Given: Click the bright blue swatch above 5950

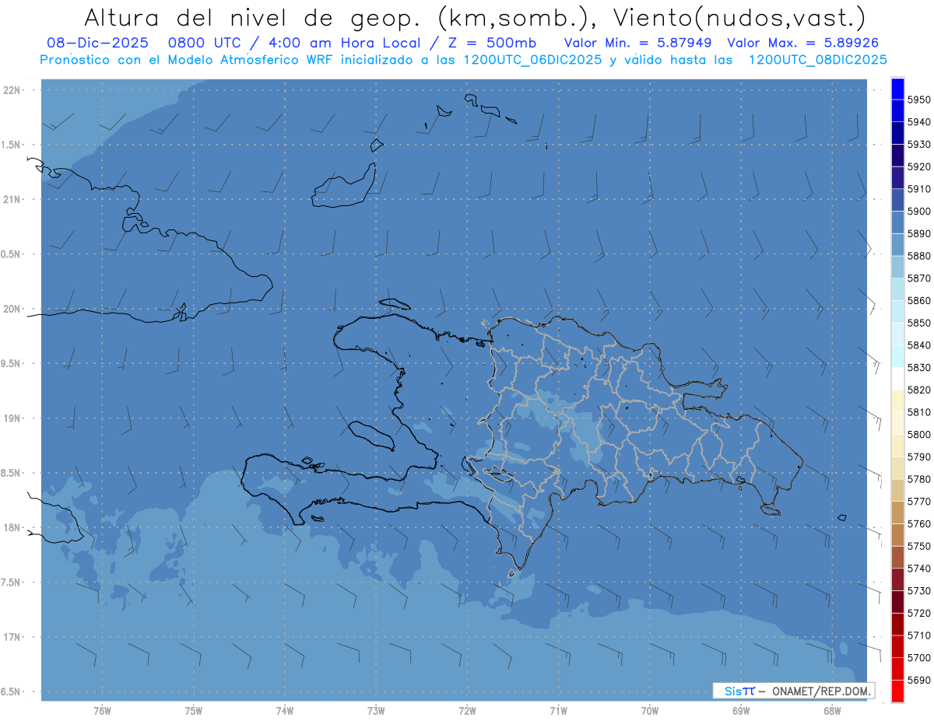Looking at the screenshot, I should tap(897, 89).
